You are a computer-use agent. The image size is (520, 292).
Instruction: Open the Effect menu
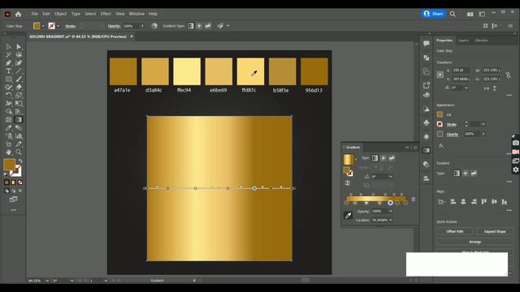(106, 14)
